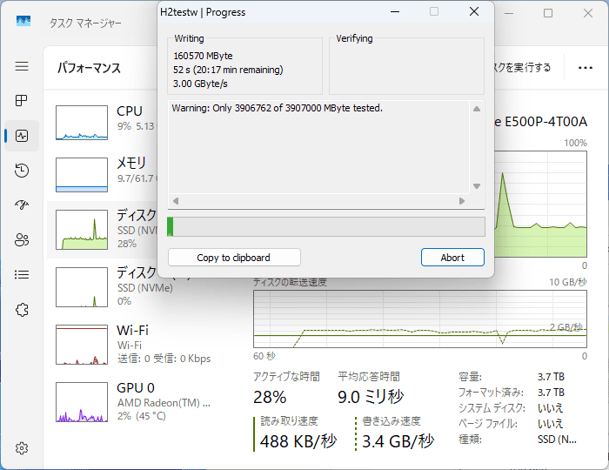The height and width of the screenshot is (470, 609).
Task: Open the three-dot more options menu
Action: pos(579,67)
